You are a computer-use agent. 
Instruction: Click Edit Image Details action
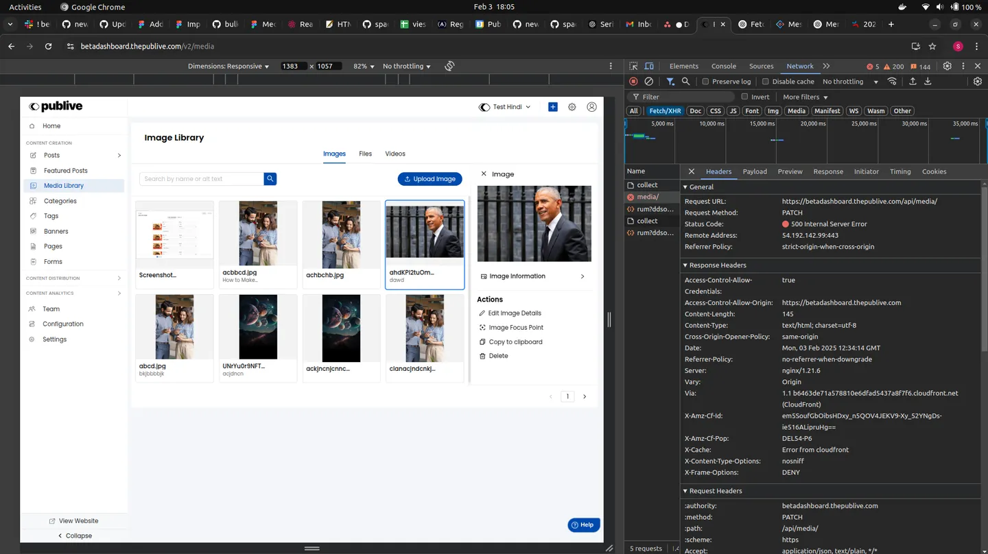(510, 313)
